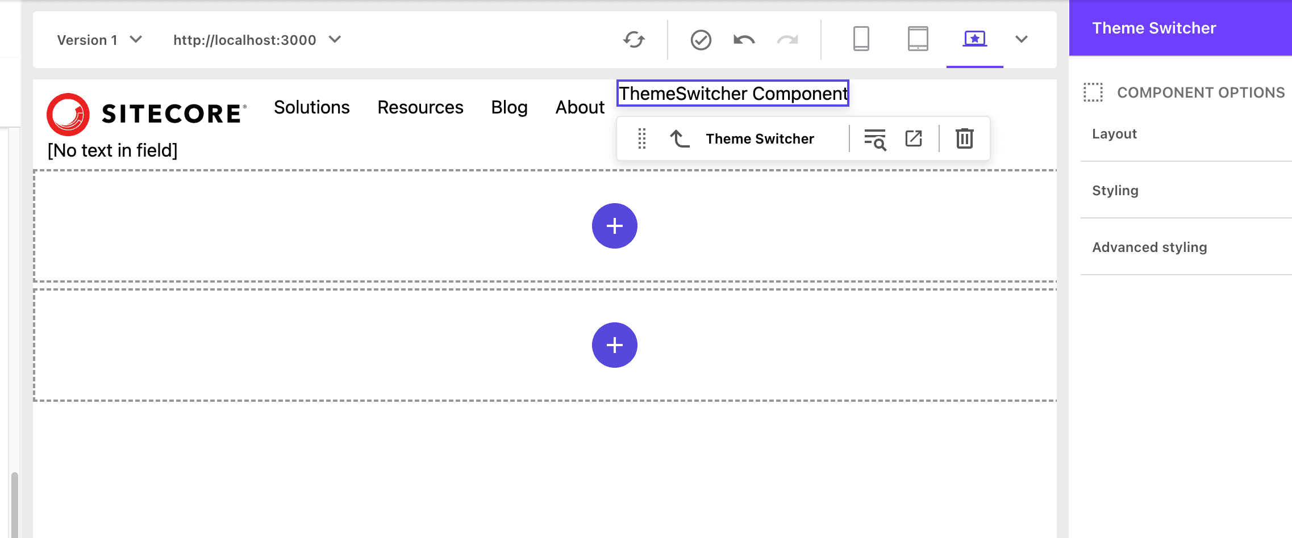Select parent via the up arrow icon
The image size is (1292, 538).
point(680,138)
